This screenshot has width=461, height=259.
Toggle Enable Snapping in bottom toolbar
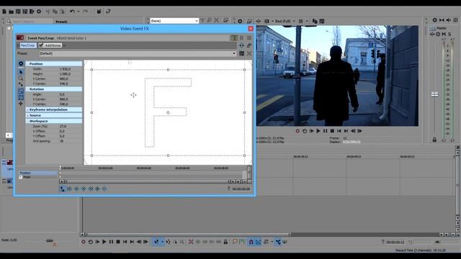251,242
